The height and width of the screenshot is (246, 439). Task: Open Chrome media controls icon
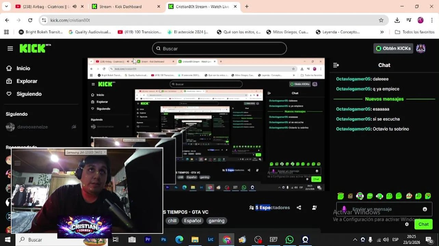(x=409, y=20)
